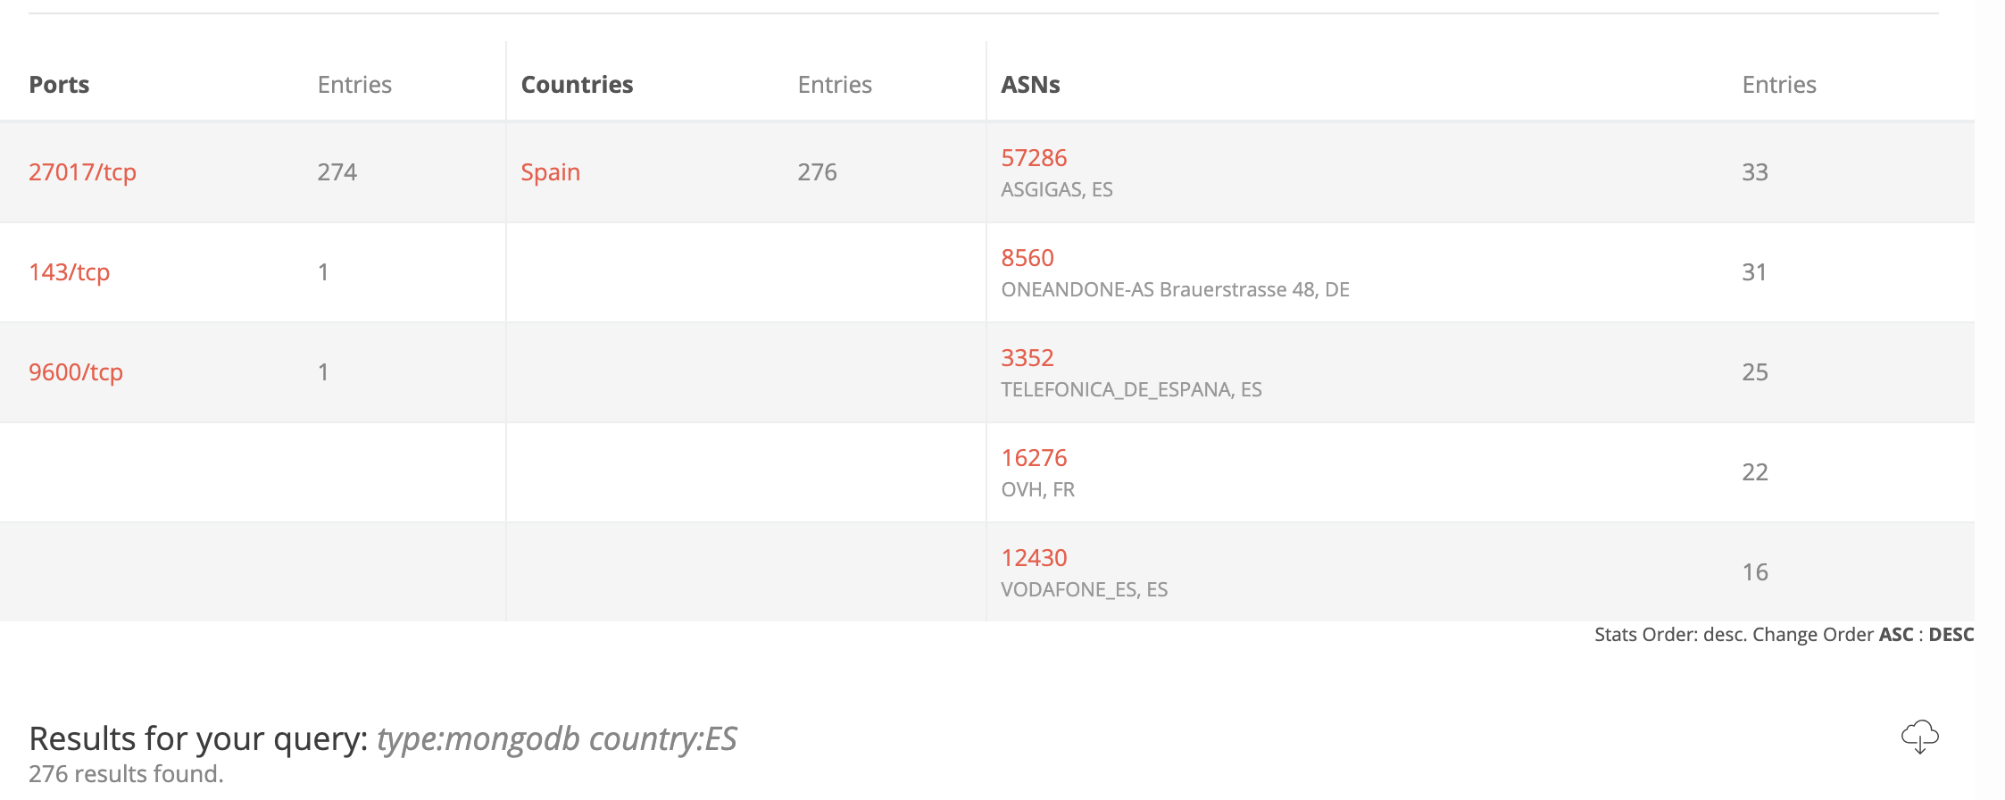Open ASN 3352 Telefonica link
This screenshot has width=2005, height=800.
pyautogui.click(x=1027, y=358)
